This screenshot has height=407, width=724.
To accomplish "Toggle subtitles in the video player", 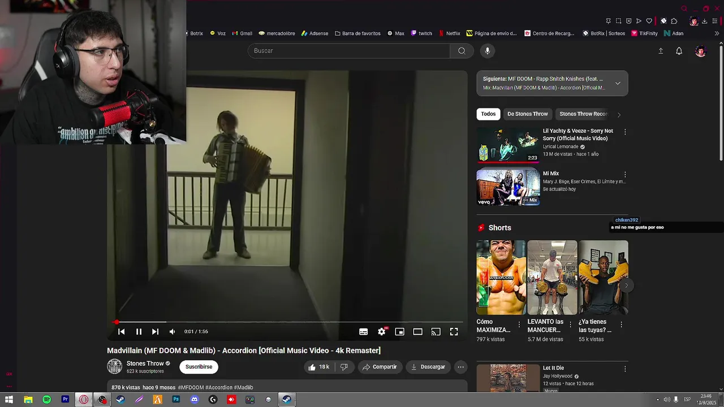I will (x=364, y=332).
